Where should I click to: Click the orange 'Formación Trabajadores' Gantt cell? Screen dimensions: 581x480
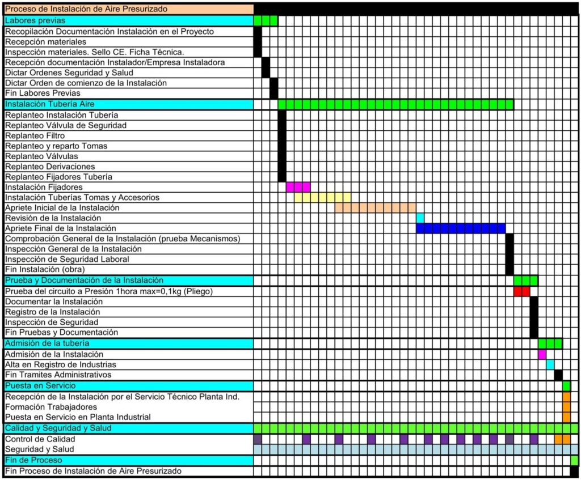[567, 407]
